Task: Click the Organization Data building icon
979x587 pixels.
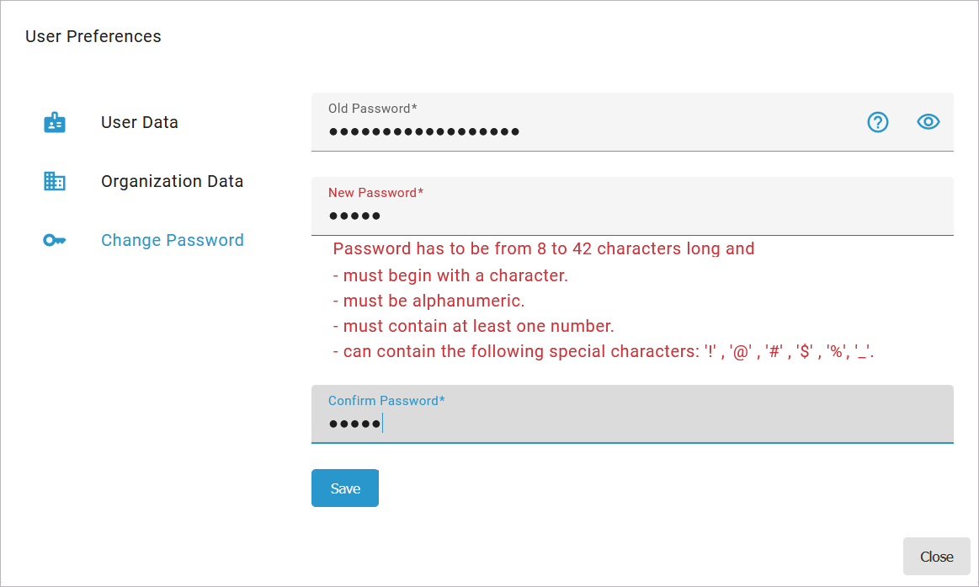Action: [x=54, y=180]
